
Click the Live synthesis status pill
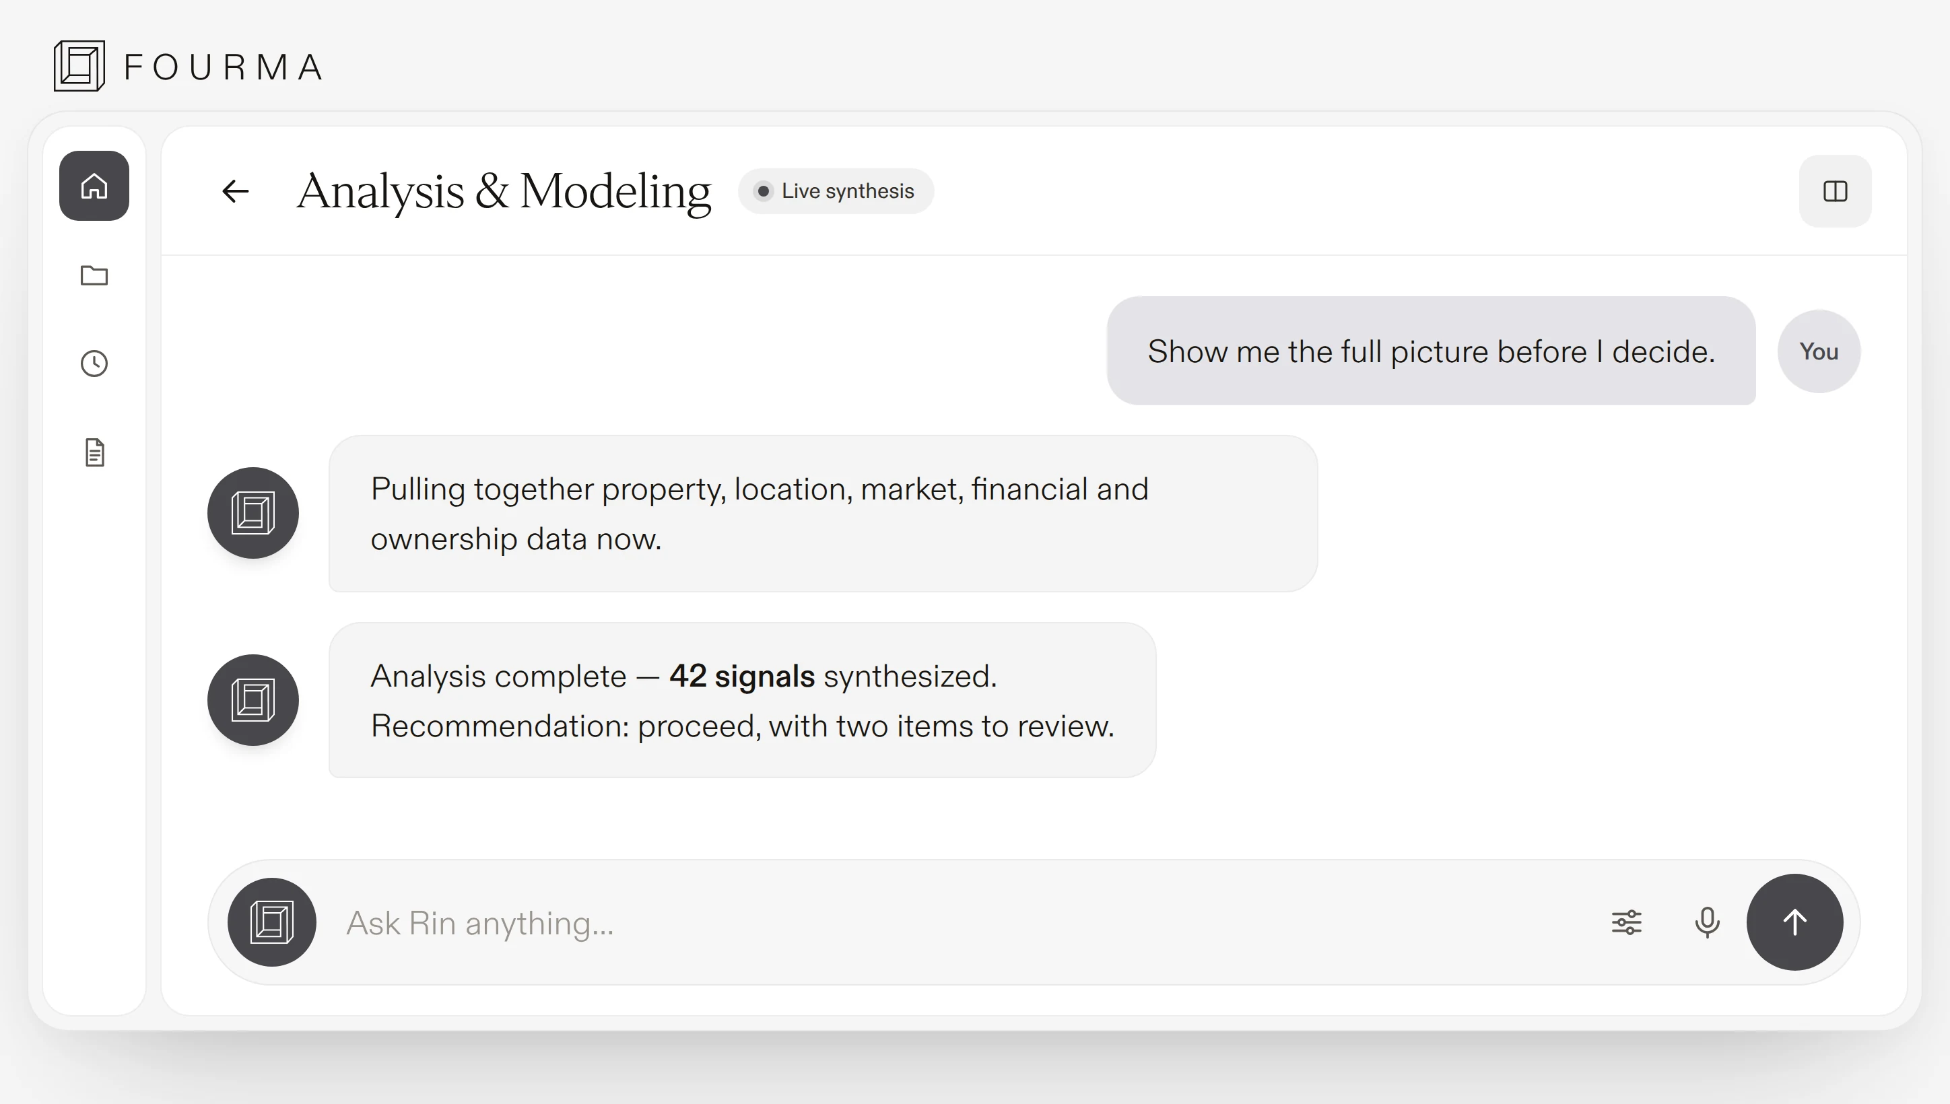pyautogui.click(x=836, y=191)
